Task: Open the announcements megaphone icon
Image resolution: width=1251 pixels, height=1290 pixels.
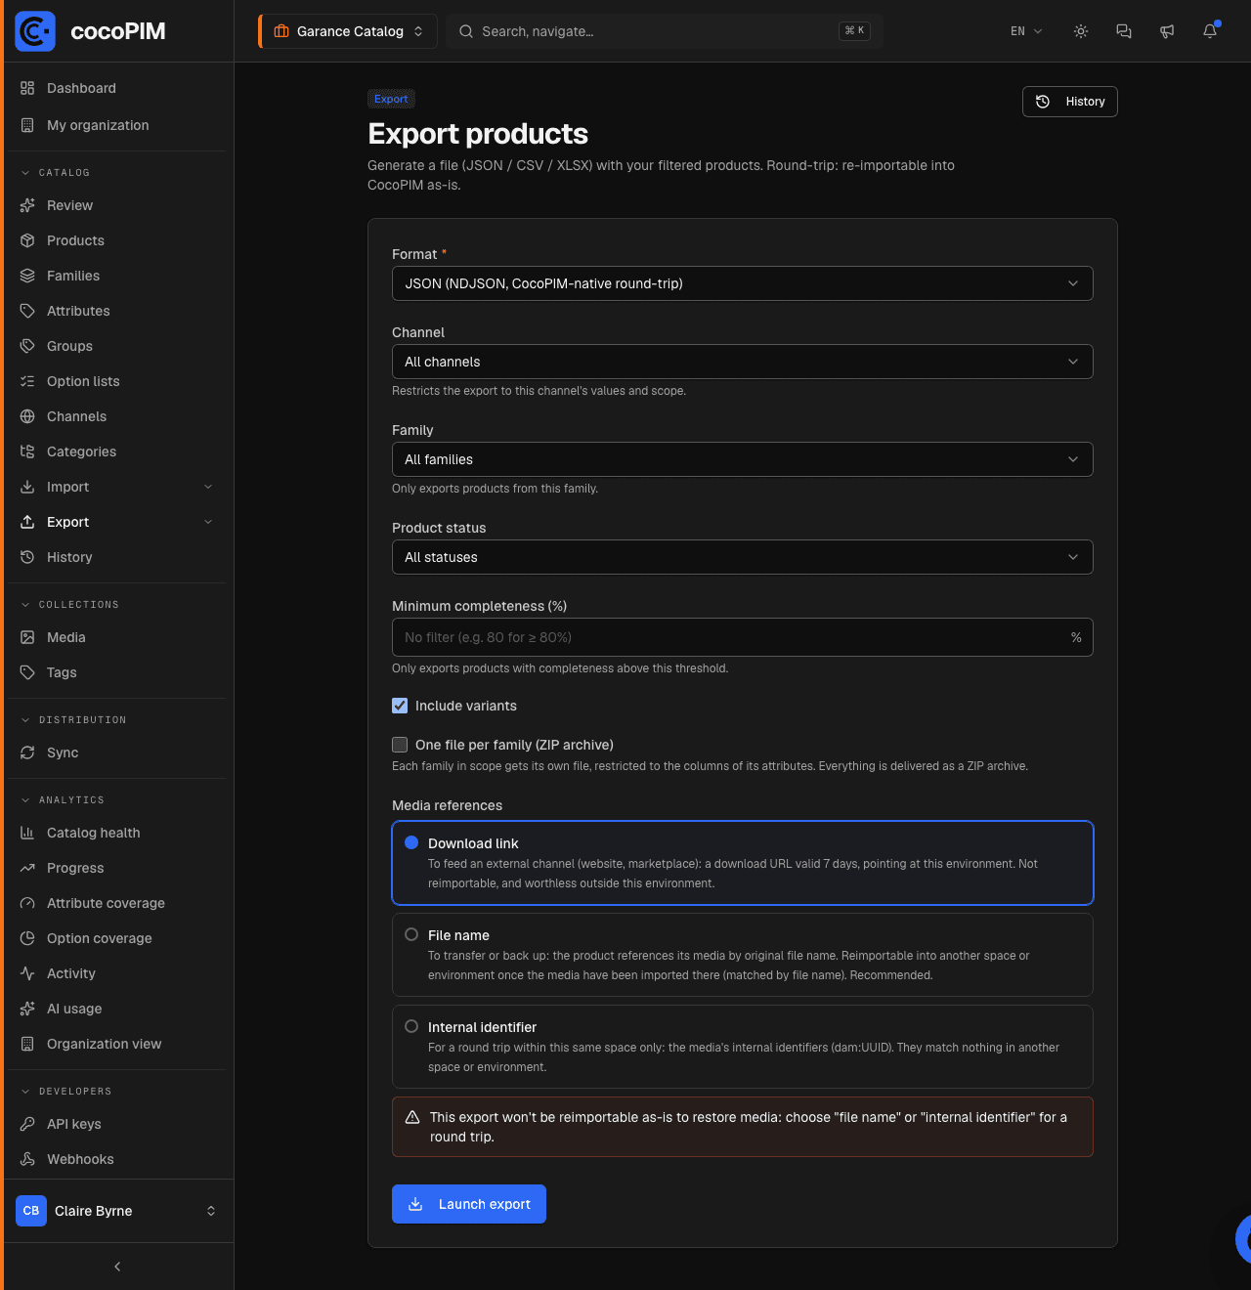Action: (1167, 31)
